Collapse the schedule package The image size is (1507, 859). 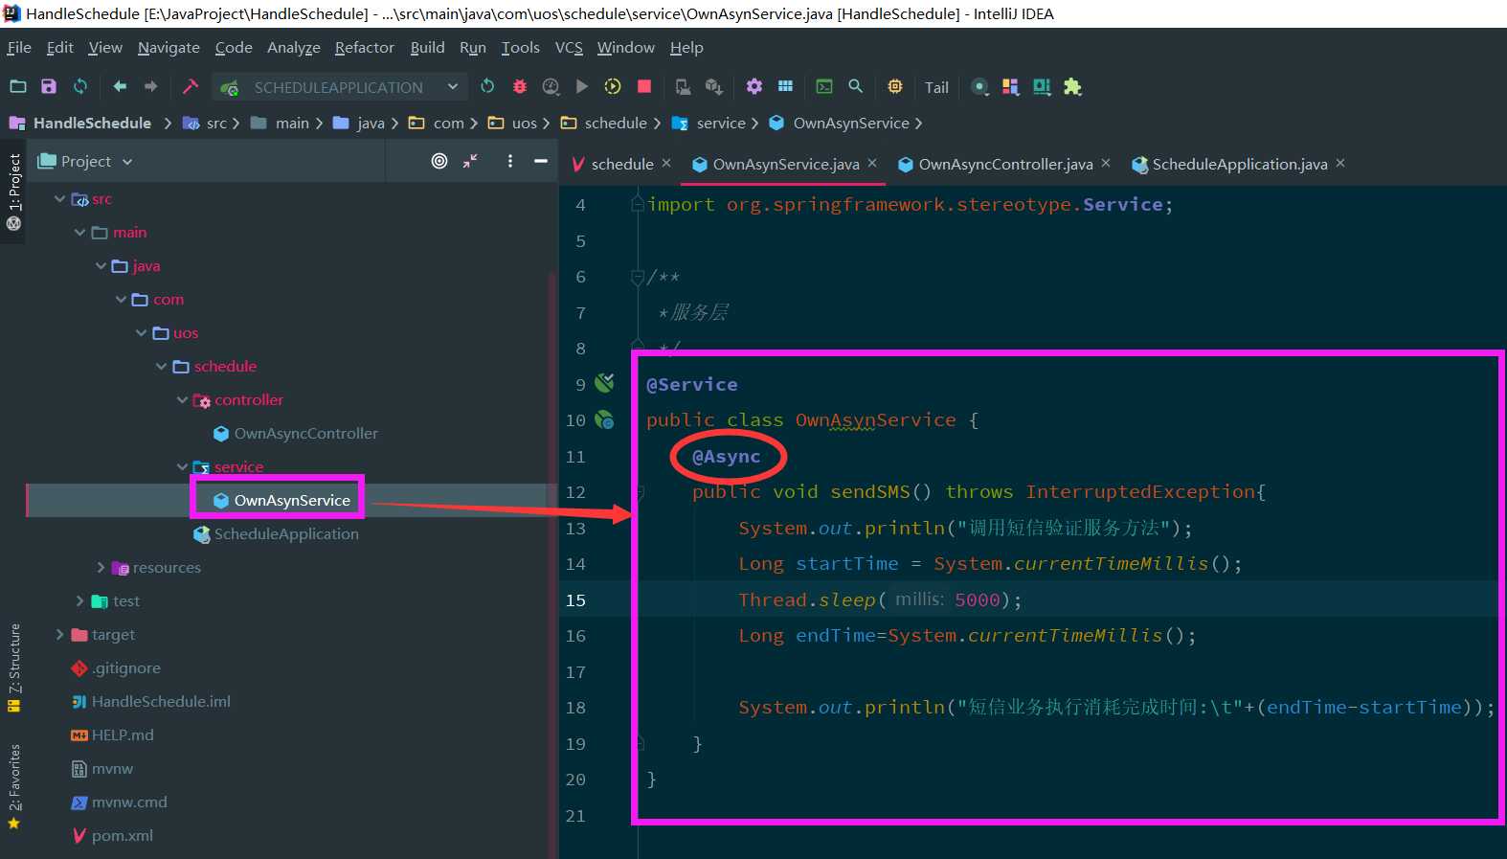pyautogui.click(x=161, y=367)
